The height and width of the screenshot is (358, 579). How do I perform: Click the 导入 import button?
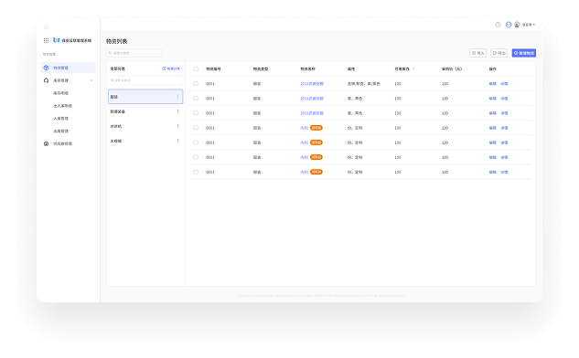click(477, 53)
